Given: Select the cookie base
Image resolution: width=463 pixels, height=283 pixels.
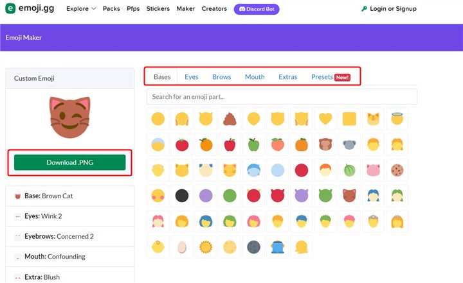Looking at the screenshot, I should [x=398, y=170].
